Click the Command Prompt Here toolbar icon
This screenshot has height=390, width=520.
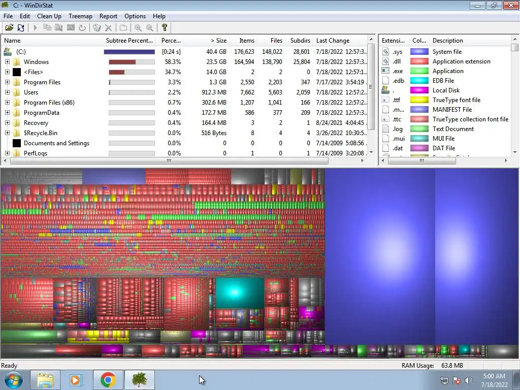tap(71, 28)
